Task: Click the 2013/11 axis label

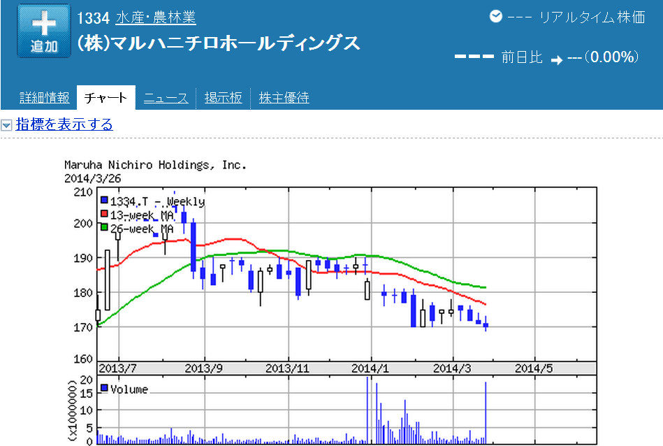Action: (288, 368)
